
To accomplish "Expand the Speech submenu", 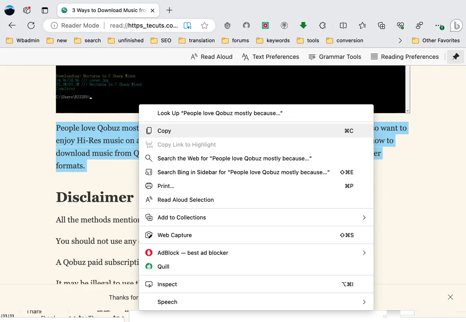I will (x=256, y=302).
